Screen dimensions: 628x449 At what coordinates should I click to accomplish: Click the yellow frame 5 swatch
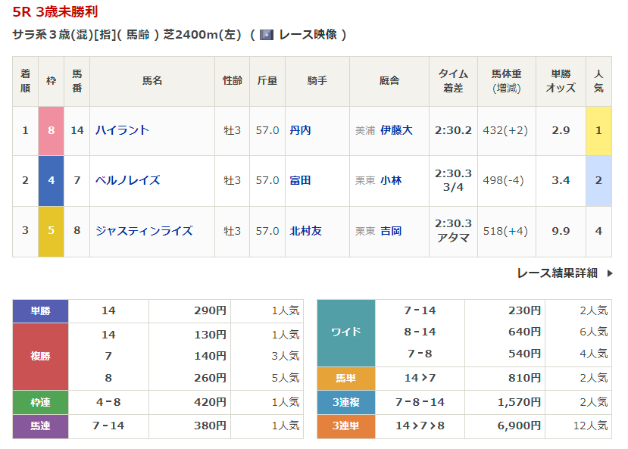click(x=51, y=231)
